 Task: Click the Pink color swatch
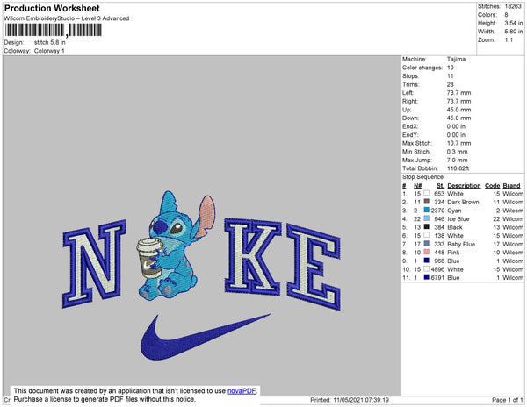[427, 252]
